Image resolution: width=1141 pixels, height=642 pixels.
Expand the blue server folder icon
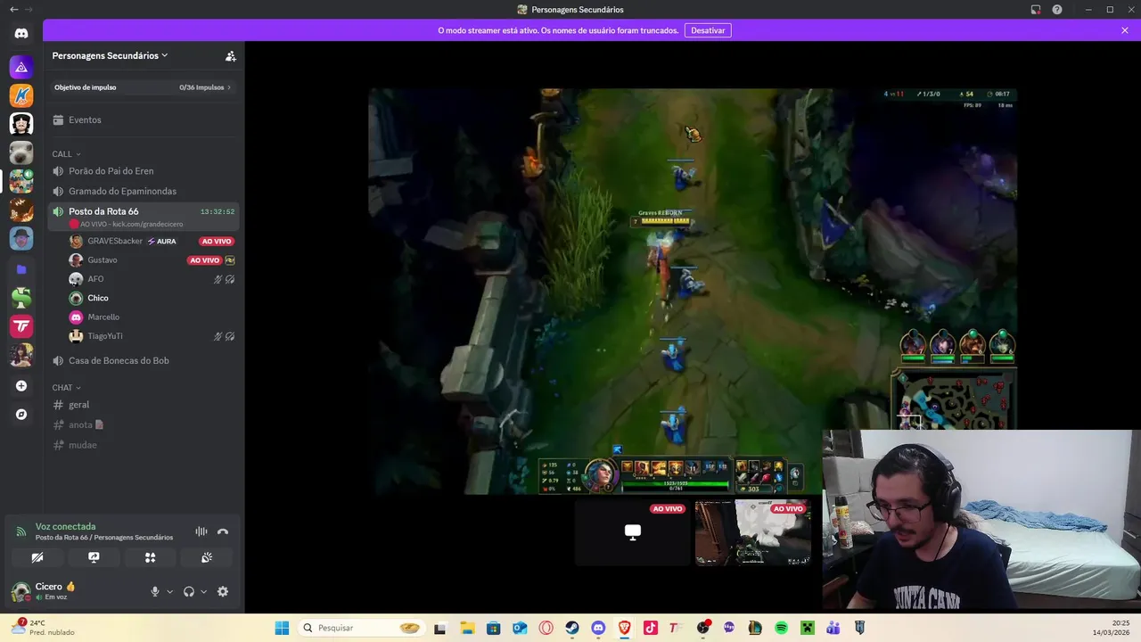pos(21,268)
